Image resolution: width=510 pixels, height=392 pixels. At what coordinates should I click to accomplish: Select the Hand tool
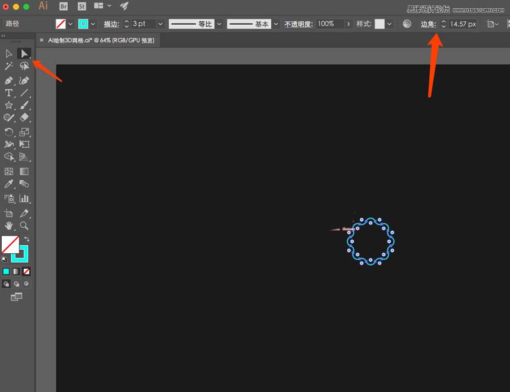click(9, 226)
